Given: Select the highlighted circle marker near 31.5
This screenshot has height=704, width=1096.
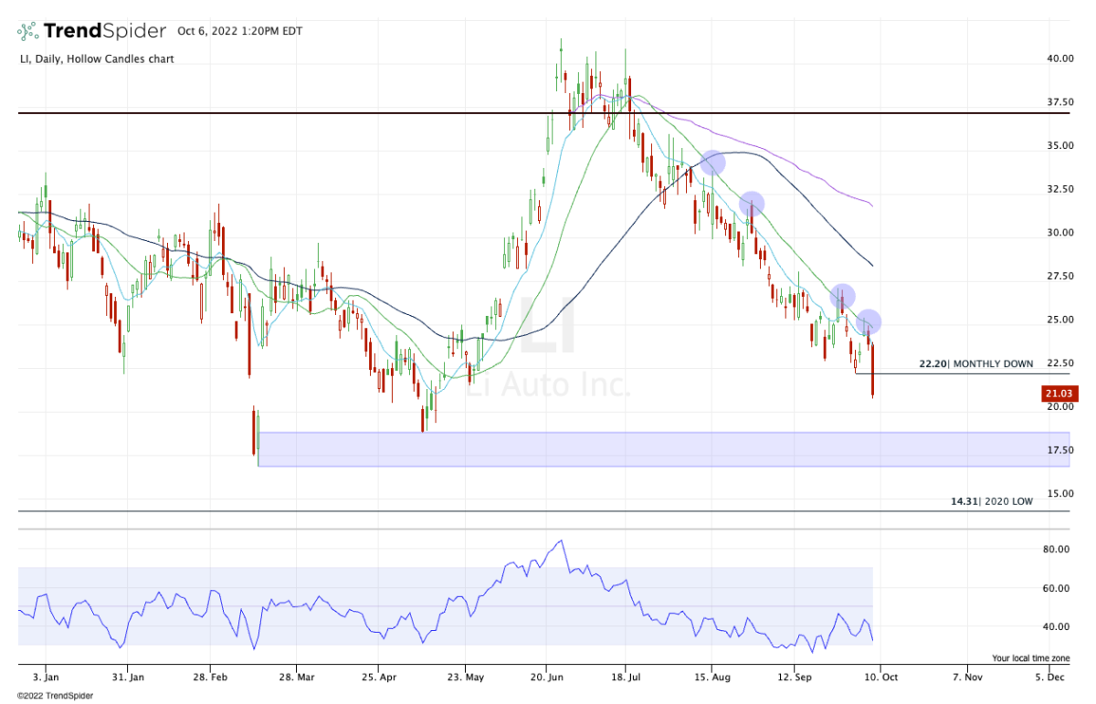Looking at the screenshot, I should (751, 204).
